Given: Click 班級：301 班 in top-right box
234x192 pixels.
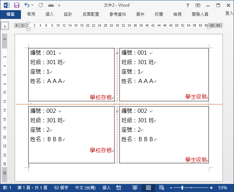Looking at the screenshot, I should pos(138,62).
